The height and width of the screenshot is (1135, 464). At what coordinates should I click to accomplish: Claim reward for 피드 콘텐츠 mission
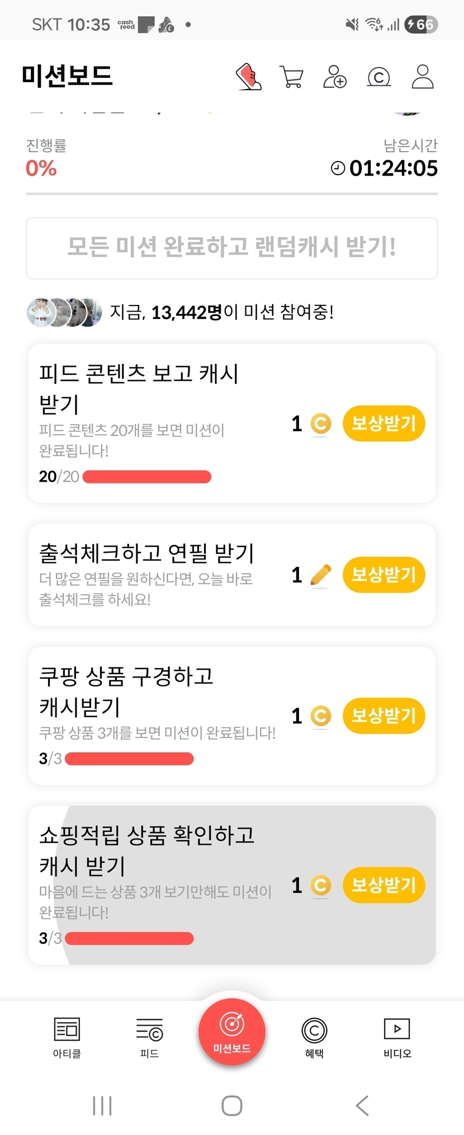tap(383, 423)
